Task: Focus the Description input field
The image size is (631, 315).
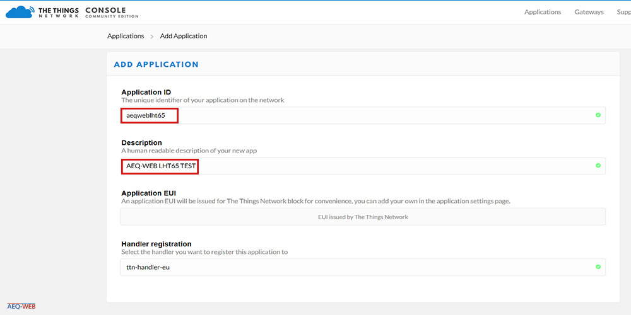Action: pyautogui.click(x=363, y=166)
